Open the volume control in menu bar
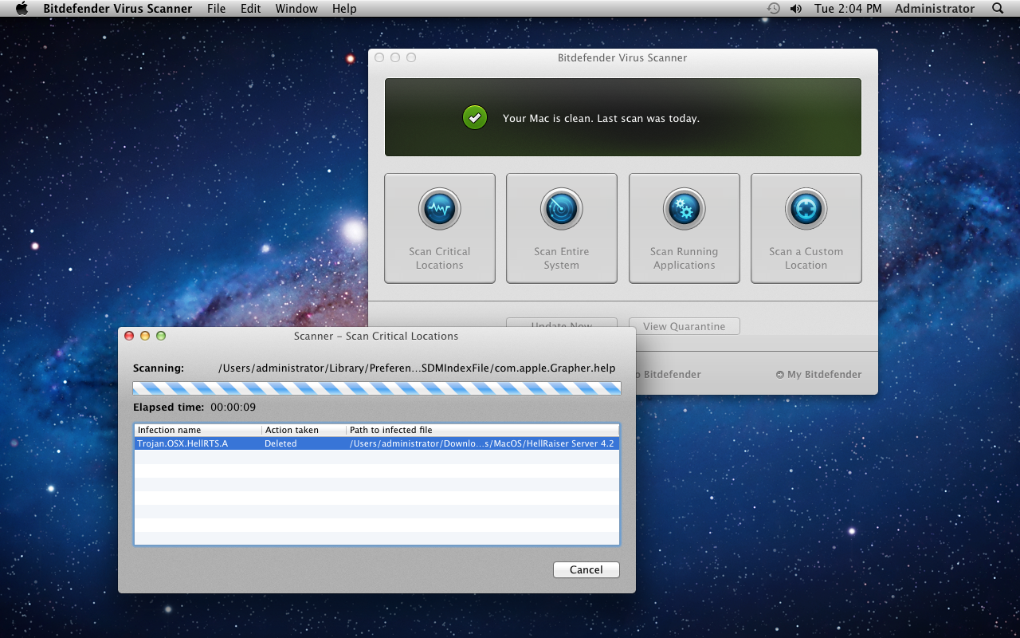The width and height of the screenshot is (1020, 638). [x=795, y=9]
